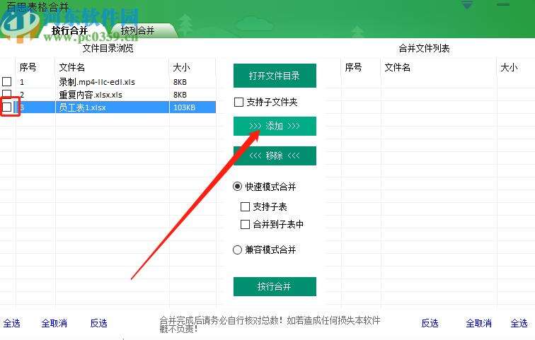Viewport: 535px width, 340px height.
Task: Click the green 按行合并 merge button
Action: click(x=275, y=286)
